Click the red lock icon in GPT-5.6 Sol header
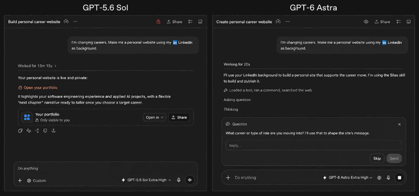 coord(158,22)
